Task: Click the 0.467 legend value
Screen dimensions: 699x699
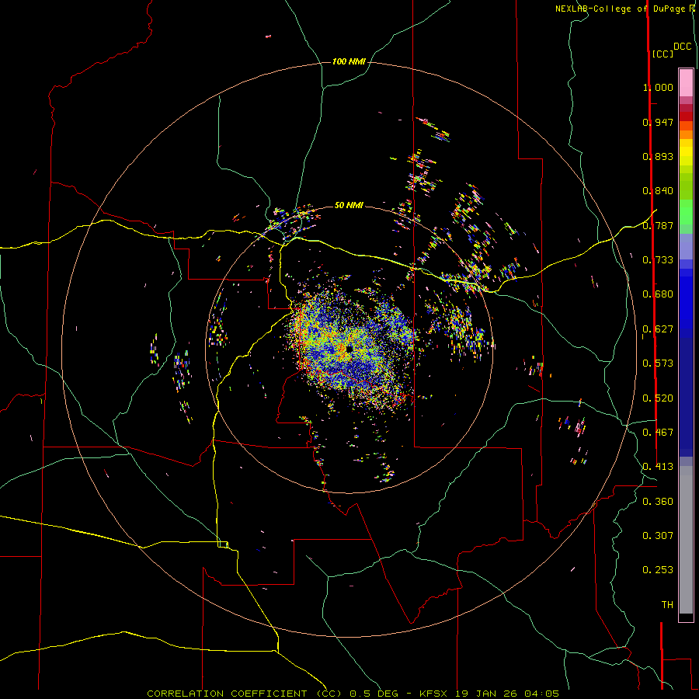Action: pyautogui.click(x=658, y=433)
